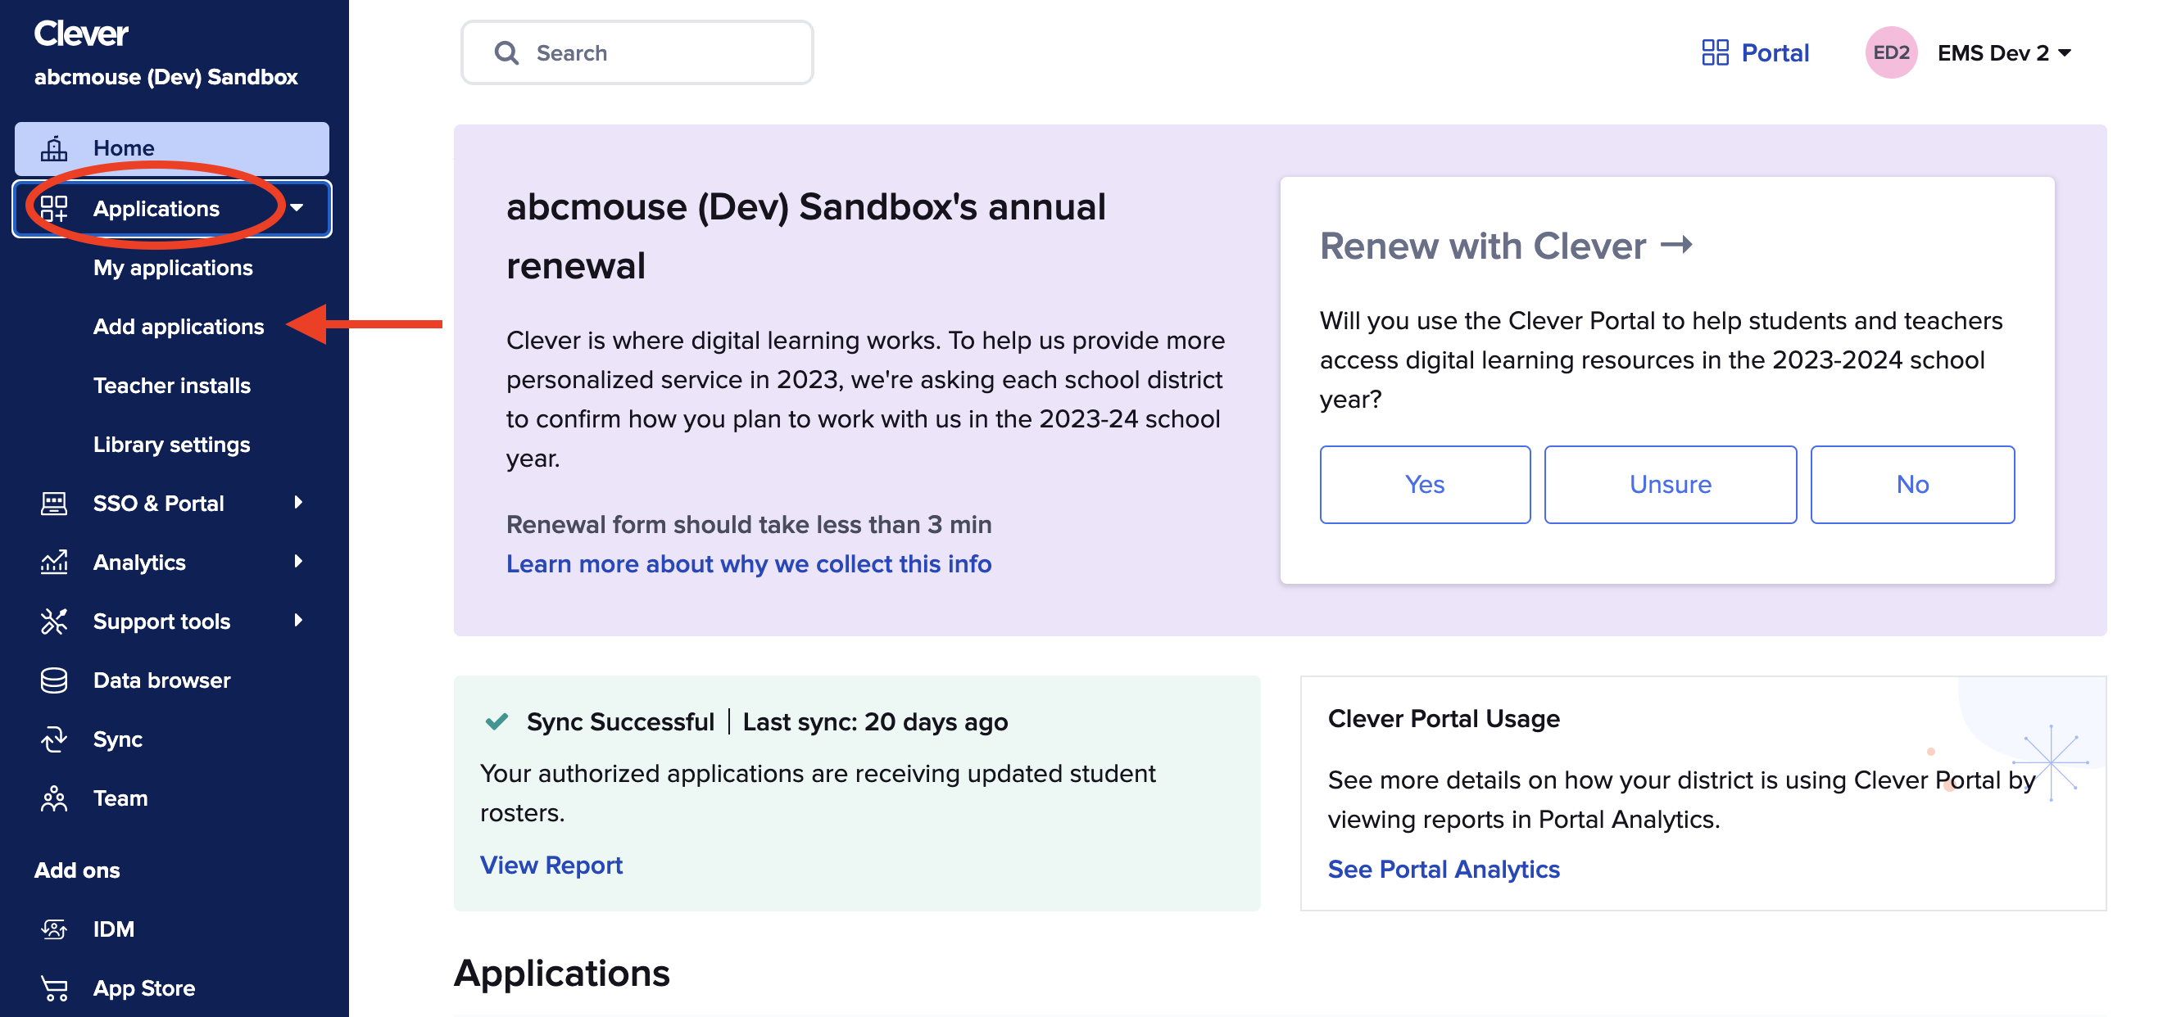Open the SSO & Portal menu item
This screenshot has height=1017, width=2181.
[x=158, y=504]
